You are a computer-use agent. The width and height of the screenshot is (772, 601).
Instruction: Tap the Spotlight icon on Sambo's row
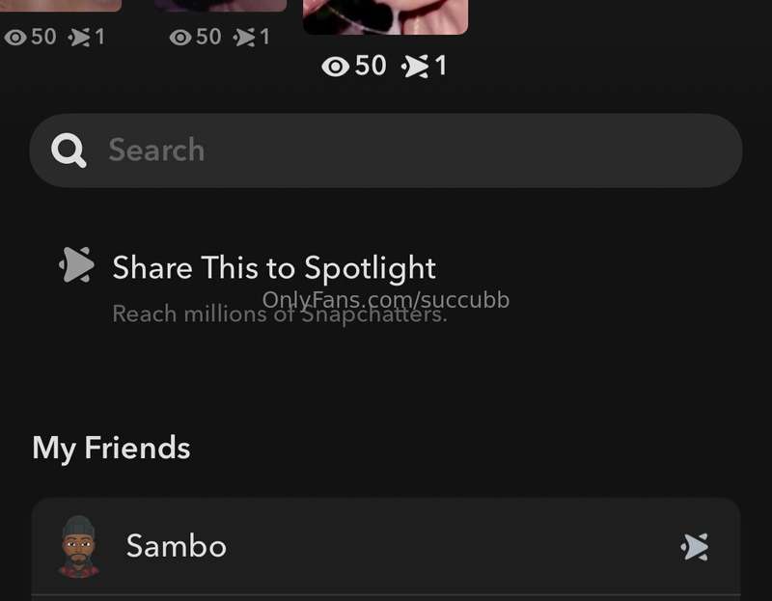(695, 547)
